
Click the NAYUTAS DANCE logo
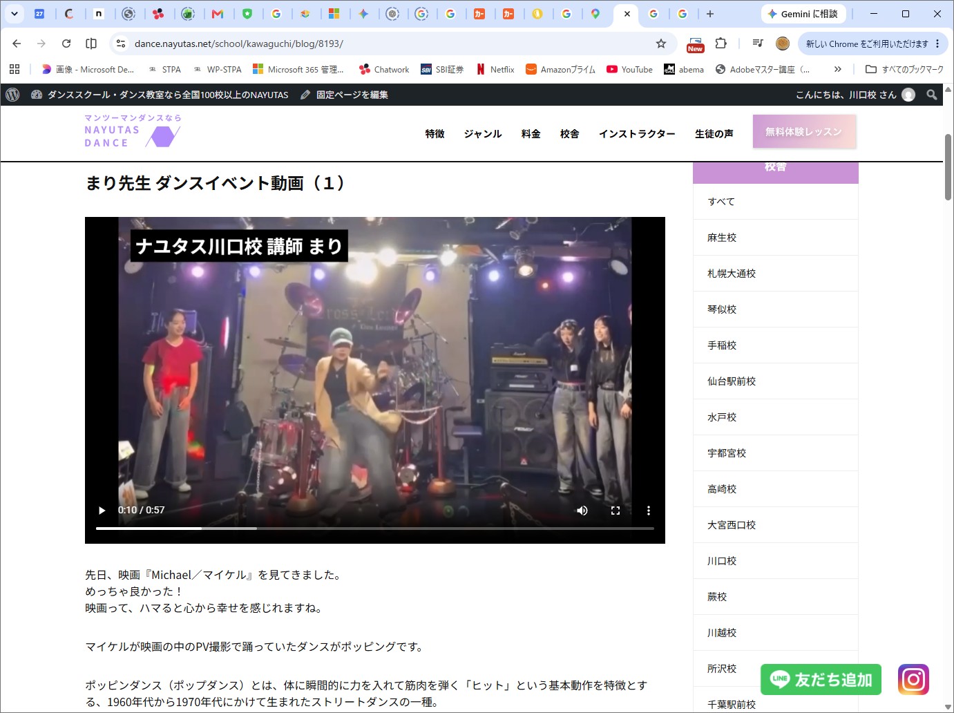(133, 131)
